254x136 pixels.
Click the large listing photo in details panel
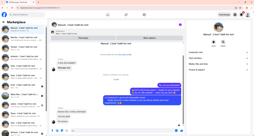point(218,27)
